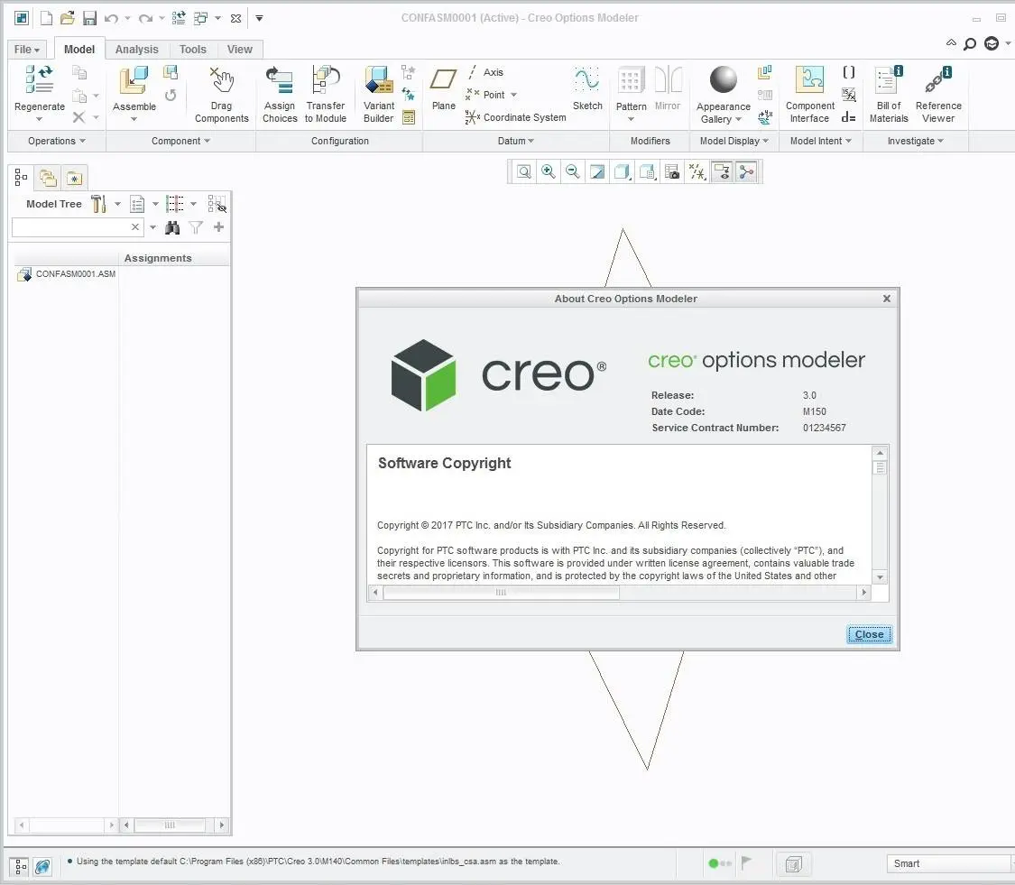Viewport: 1015px width, 885px height.
Task: Refit the model in graphics toolbar
Action: (x=523, y=171)
